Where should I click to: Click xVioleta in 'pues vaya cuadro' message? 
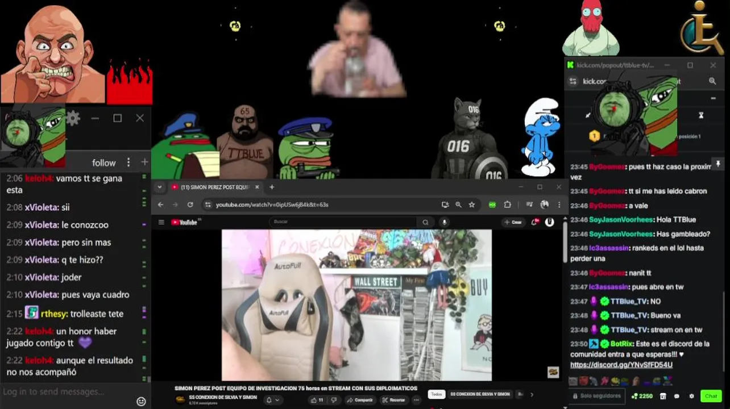coord(42,295)
